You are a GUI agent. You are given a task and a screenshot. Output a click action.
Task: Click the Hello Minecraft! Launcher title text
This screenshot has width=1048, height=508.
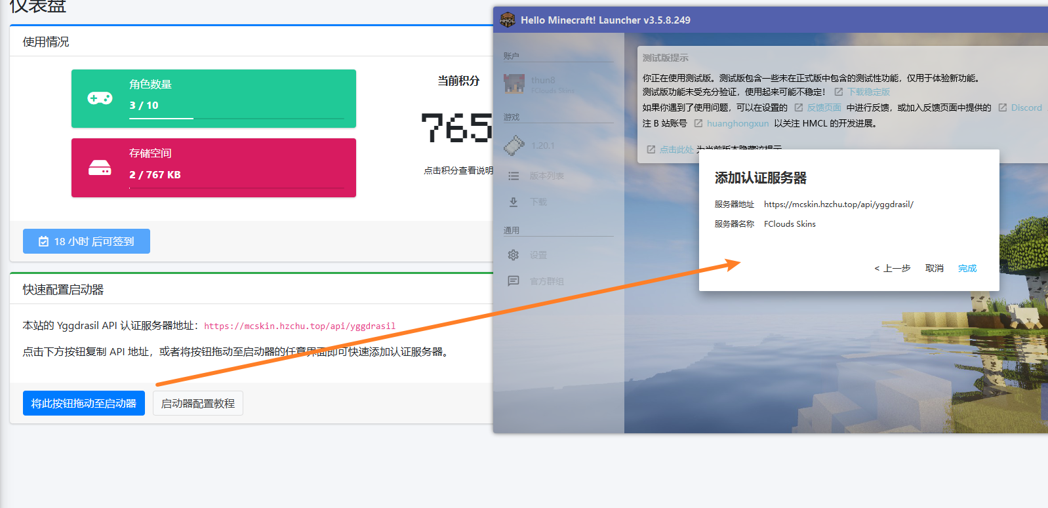pyautogui.click(x=605, y=20)
